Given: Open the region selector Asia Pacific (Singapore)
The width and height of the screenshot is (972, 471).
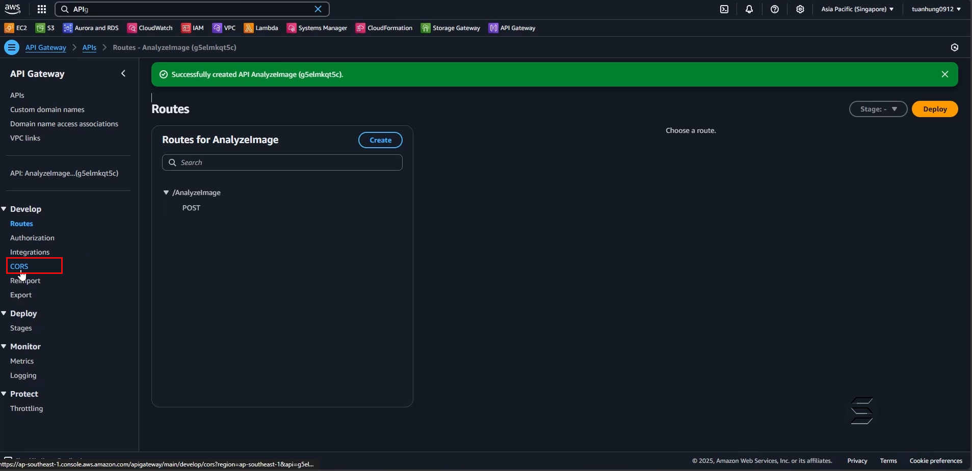Looking at the screenshot, I should pyautogui.click(x=857, y=9).
